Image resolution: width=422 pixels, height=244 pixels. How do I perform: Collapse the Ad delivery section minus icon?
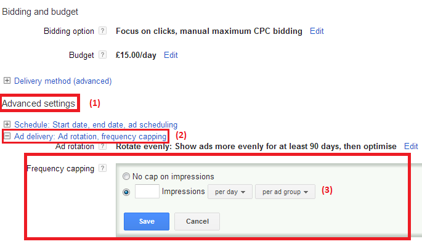pyautogui.click(x=7, y=136)
